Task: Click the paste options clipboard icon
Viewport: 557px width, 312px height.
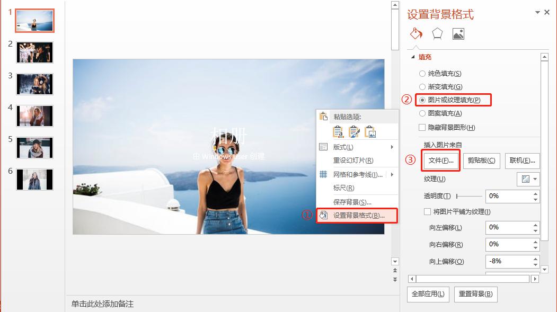Action: 324,117
